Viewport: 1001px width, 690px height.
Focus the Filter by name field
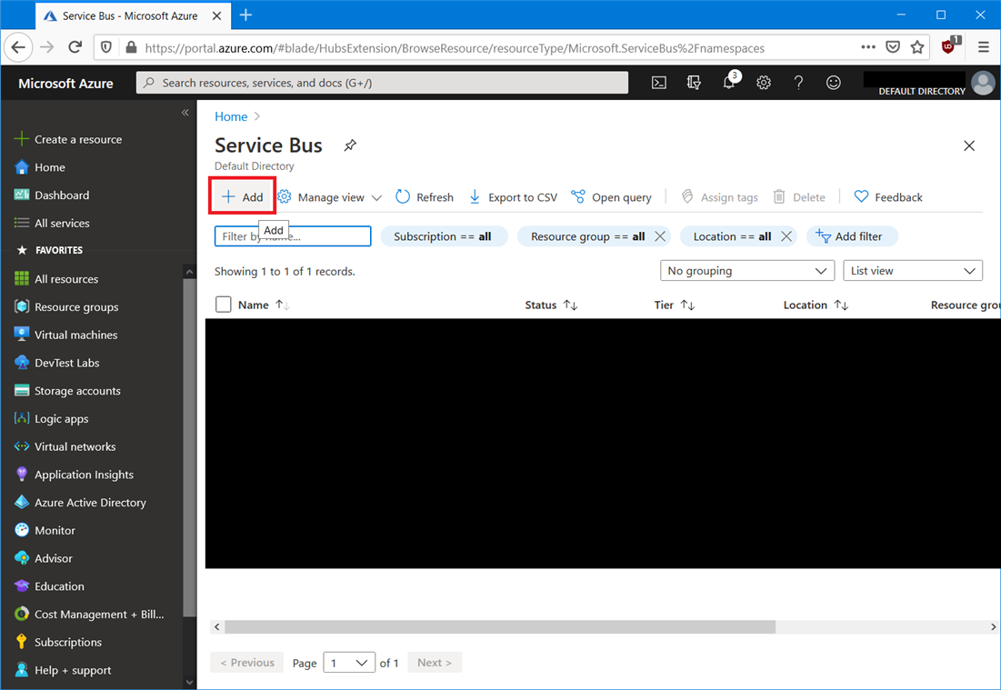[293, 236]
